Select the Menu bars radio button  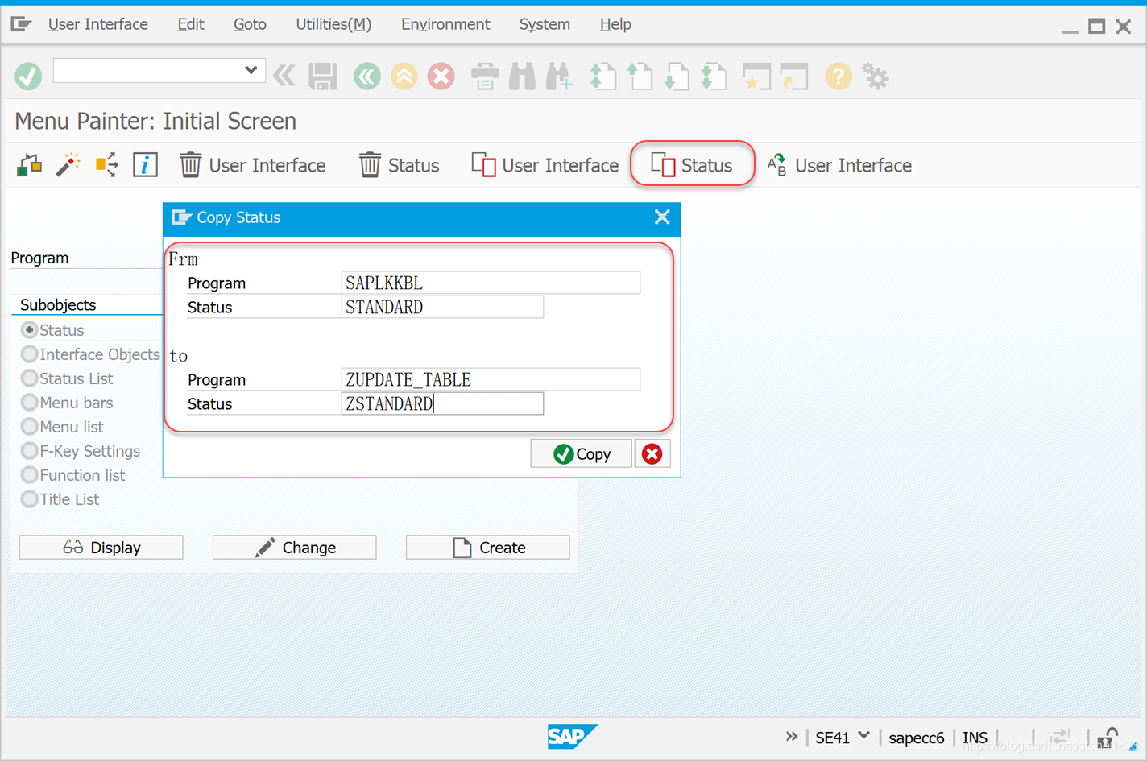[30, 403]
